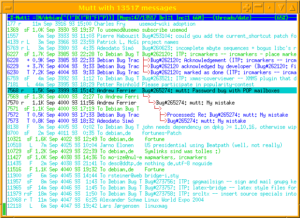Select 'US presidential using Beatpath' message
This screenshot has width=300, height=218.
click(152, 146)
